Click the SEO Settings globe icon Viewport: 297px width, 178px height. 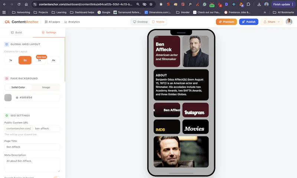point(7,116)
